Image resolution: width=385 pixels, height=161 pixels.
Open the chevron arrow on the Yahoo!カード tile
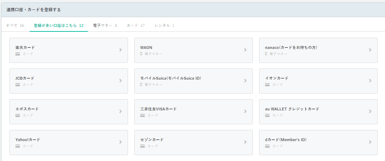(x=121, y=142)
